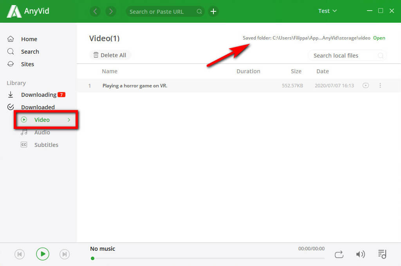Viewport: 401px width, 266px height.
Task: Click the checkmark icon beside Downloaded
Action: [11, 107]
